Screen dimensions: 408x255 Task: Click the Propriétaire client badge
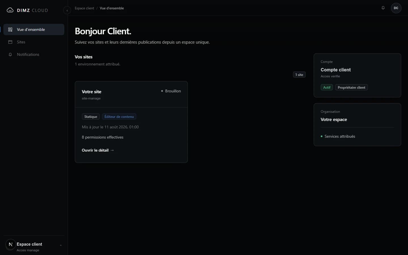click(351, 88)
